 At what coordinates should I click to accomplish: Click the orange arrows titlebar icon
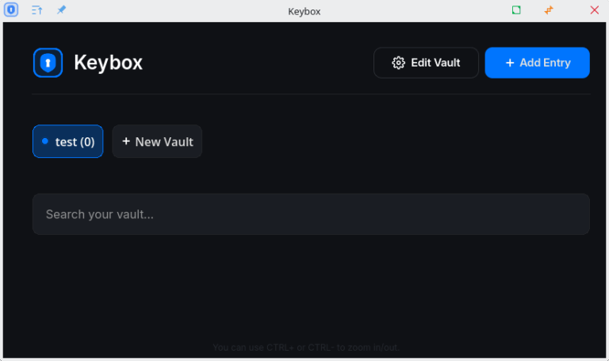click(549, 10)
